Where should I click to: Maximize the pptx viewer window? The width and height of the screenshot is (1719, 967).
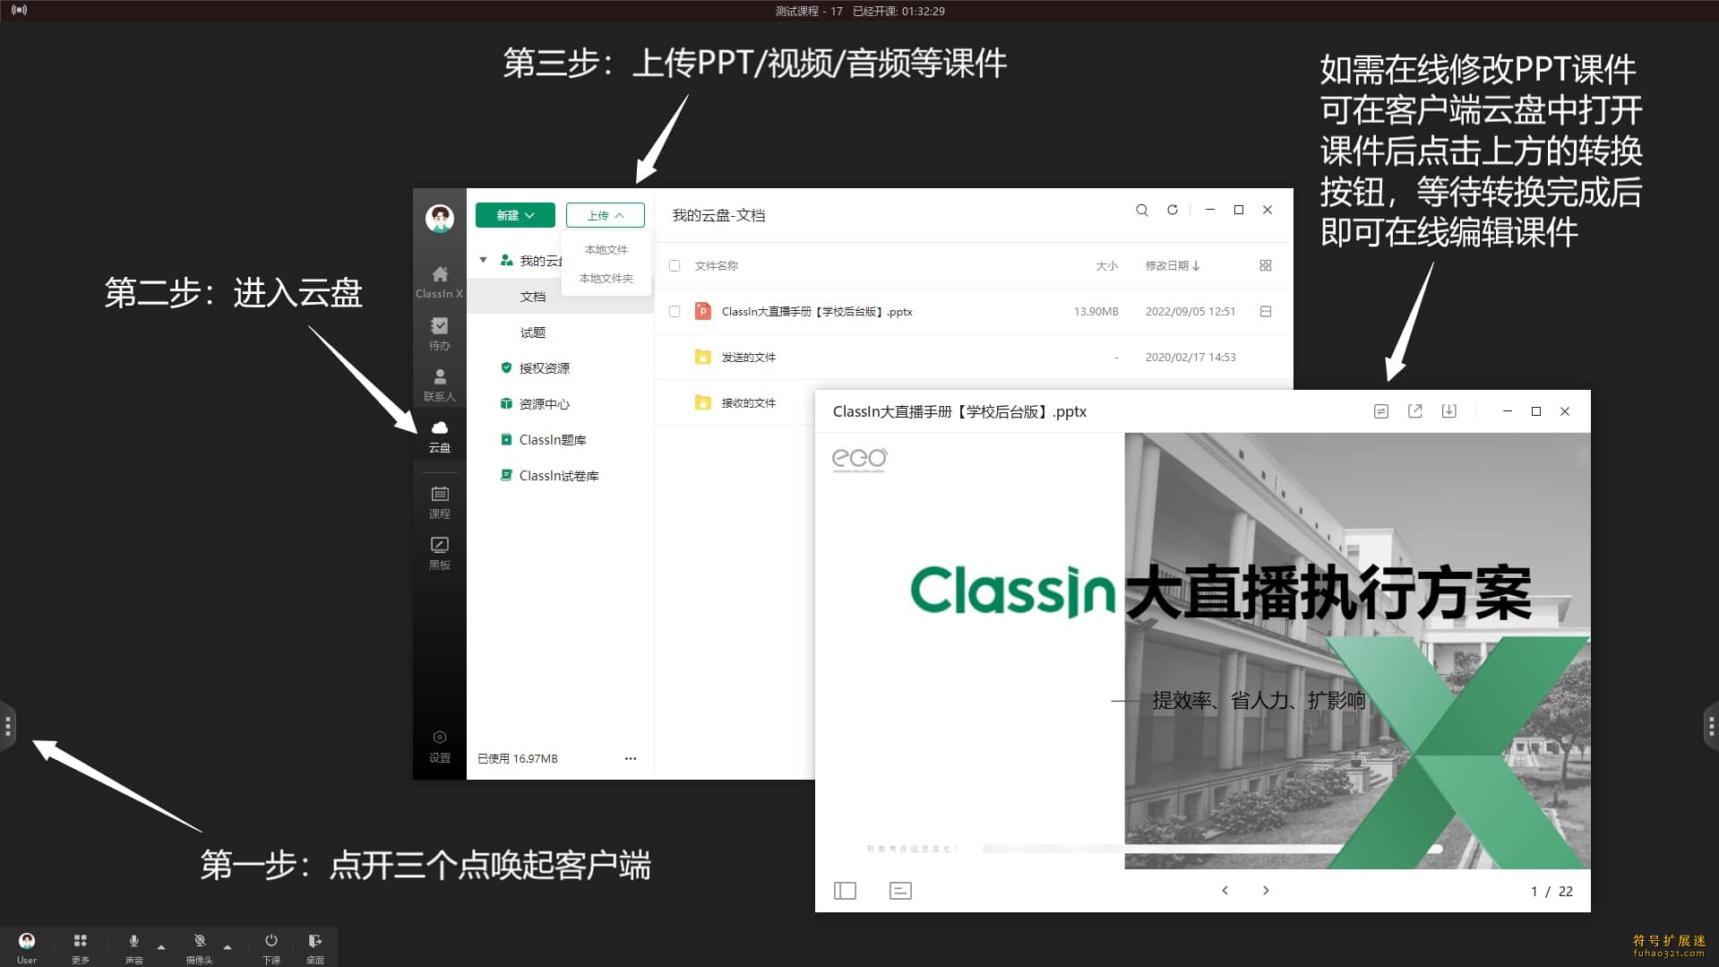[x=1536, y=411]
